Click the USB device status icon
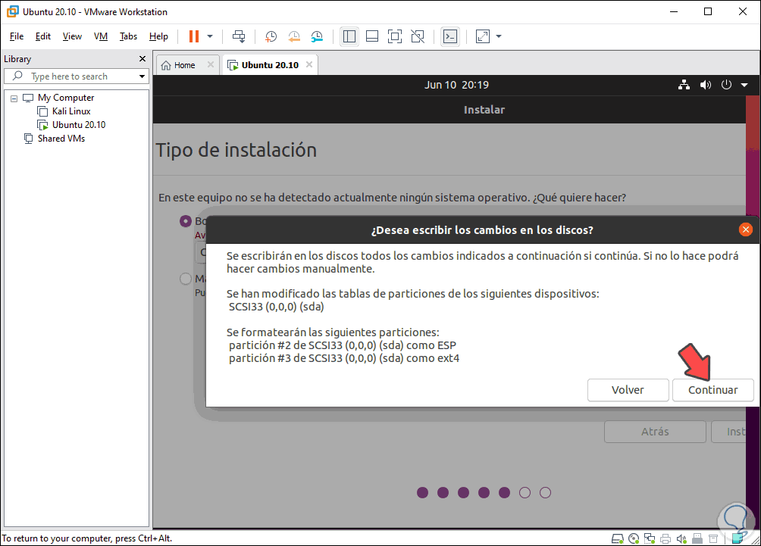Viewport: 761px width, 546px height. [697, 538]
